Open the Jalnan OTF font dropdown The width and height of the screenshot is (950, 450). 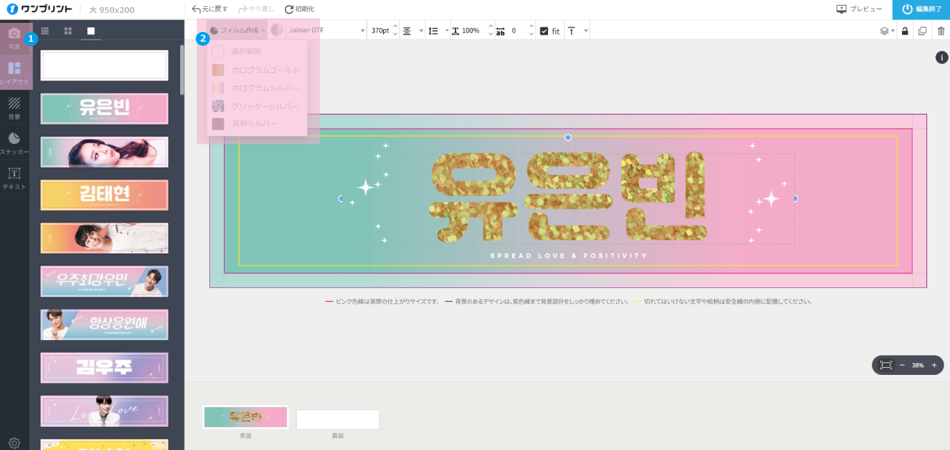325,31
